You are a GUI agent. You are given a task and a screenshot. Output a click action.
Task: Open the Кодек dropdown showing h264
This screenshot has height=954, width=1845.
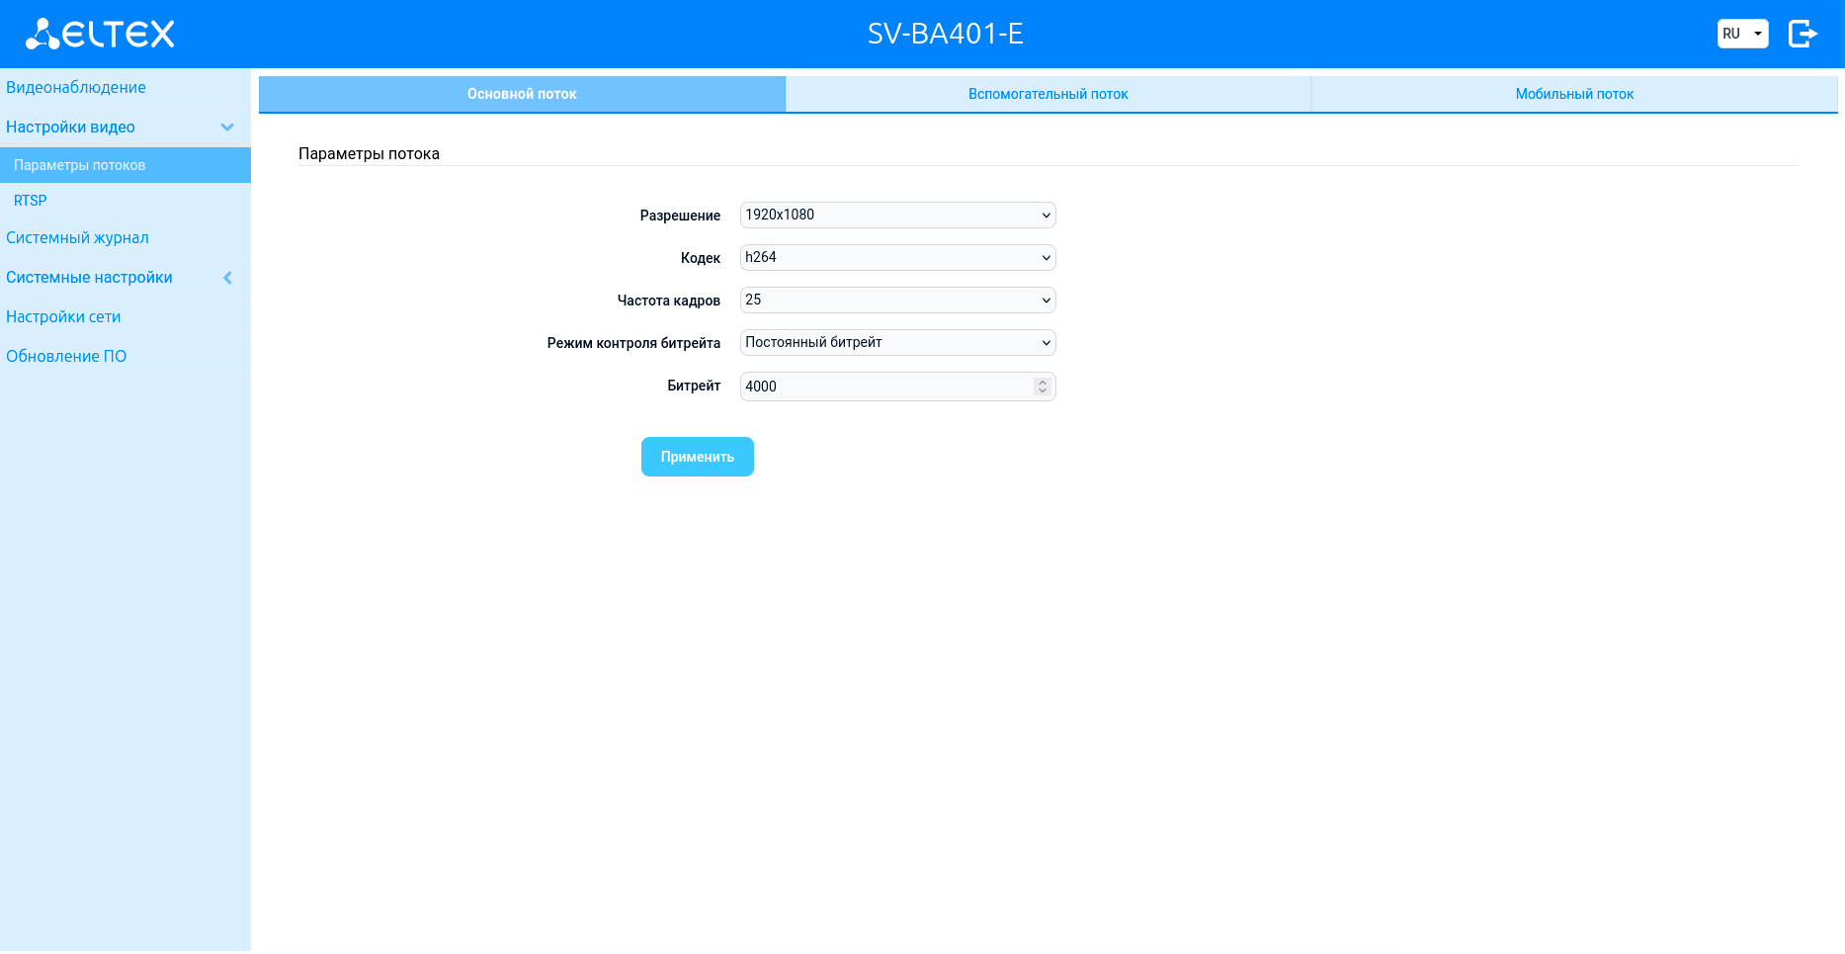tap(897, 257)
